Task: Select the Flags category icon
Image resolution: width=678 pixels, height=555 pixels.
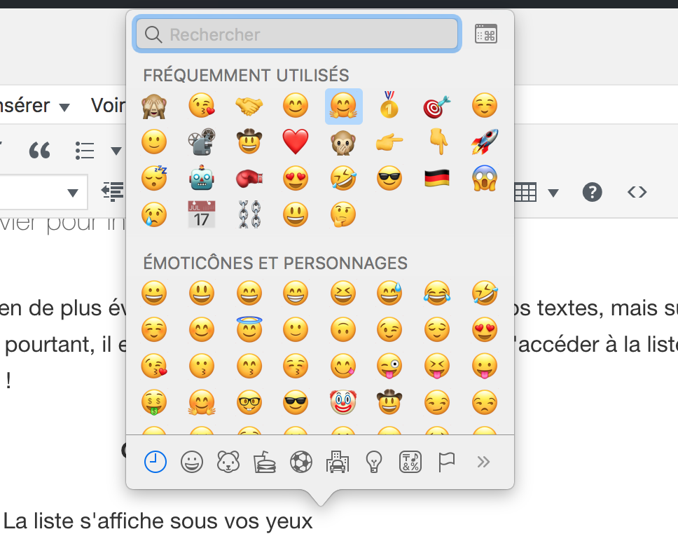Action: coord(447,462)
